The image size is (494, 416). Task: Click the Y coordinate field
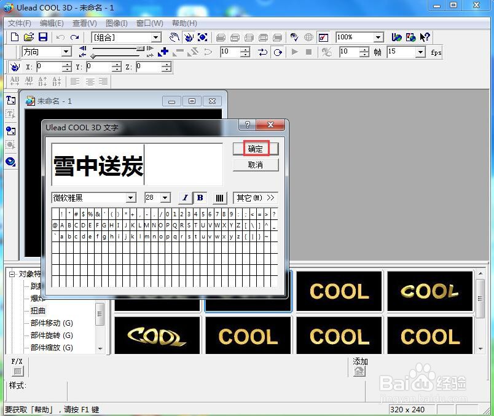tap(99, 67)
